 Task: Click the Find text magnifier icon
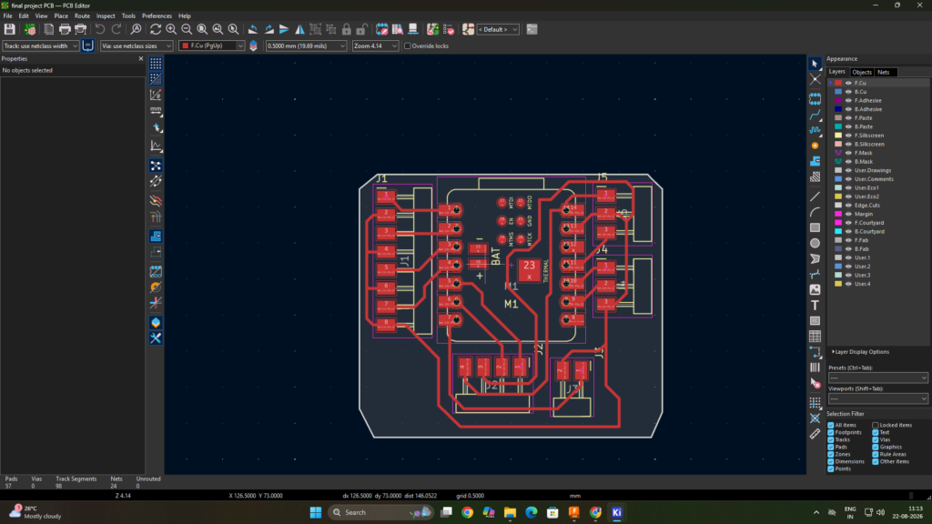tap(137, 29)
